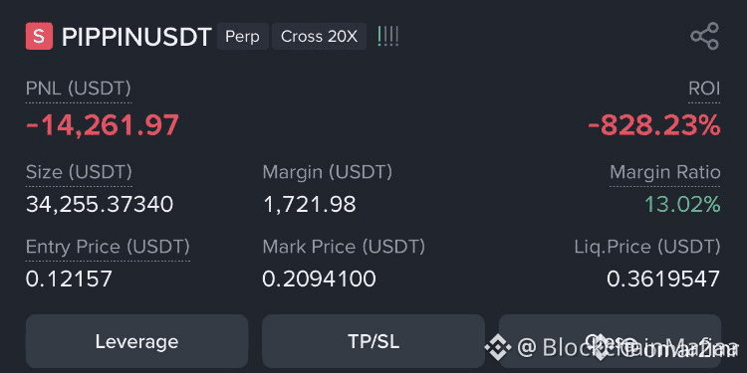
Task: Select the Perp contract tag
Action: pyautogui.click(x=242, y=36)
